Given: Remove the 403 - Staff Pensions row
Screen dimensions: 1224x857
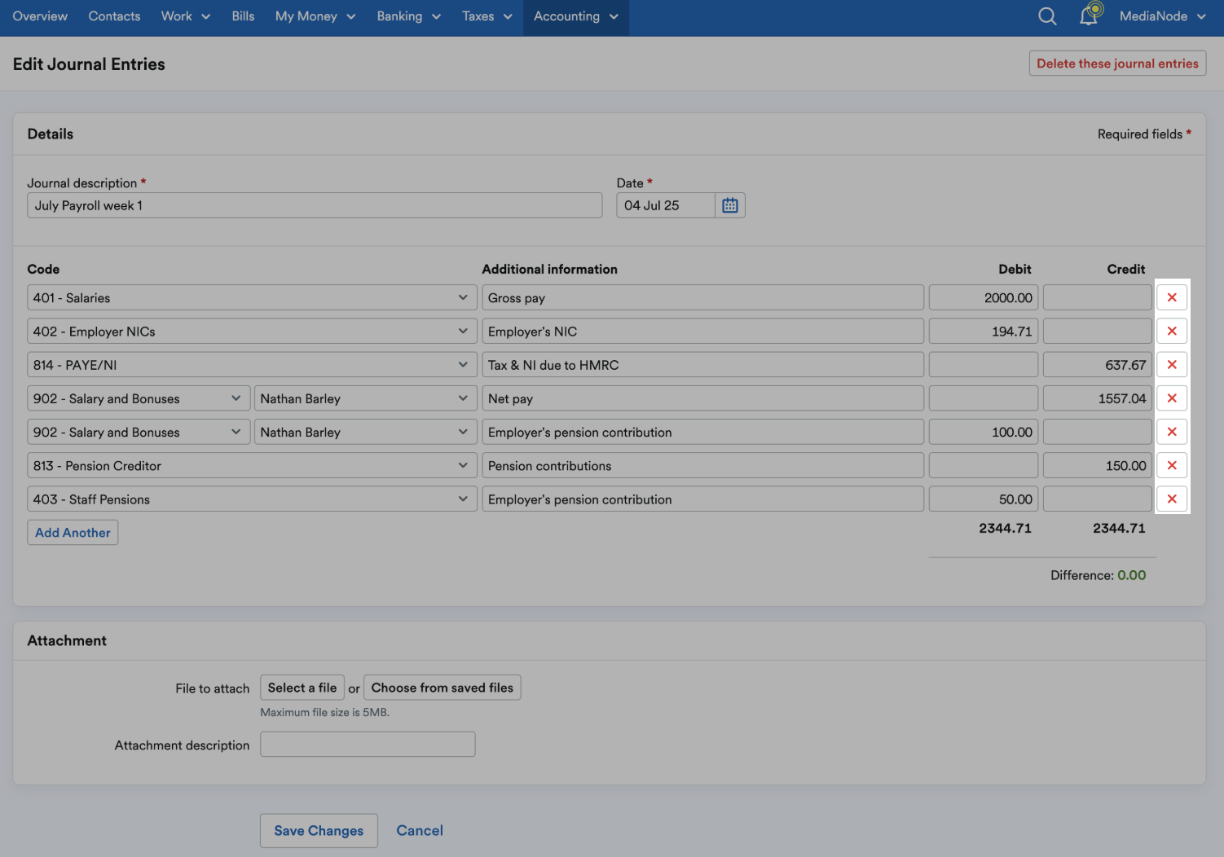Looking at the screenshot, I should (x=1172, y=499).
